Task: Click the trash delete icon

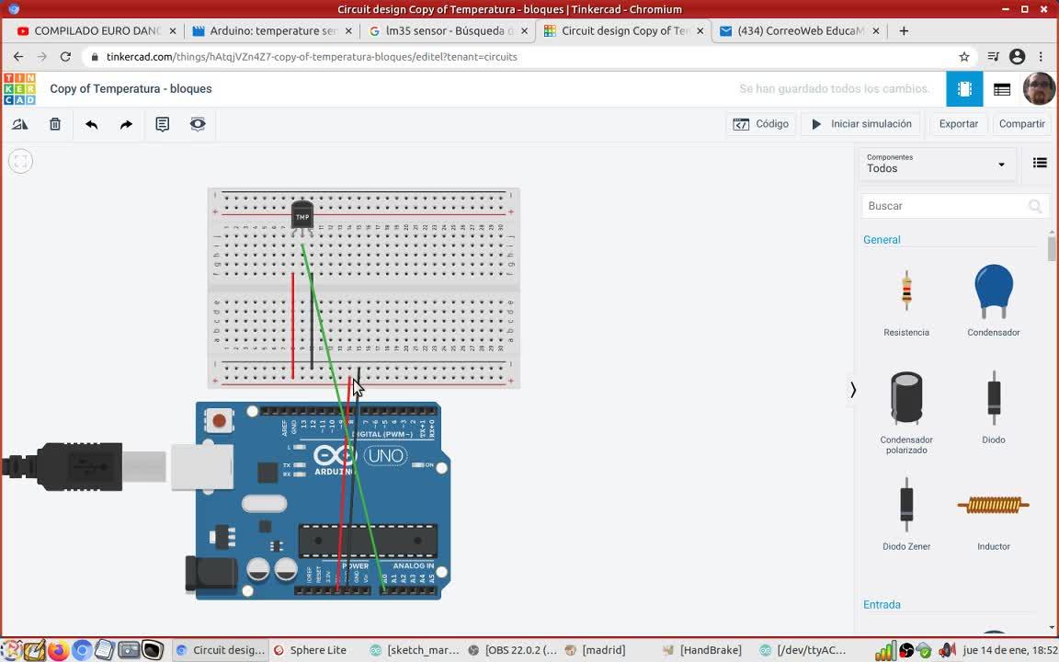Action: [x=55, y=124]
